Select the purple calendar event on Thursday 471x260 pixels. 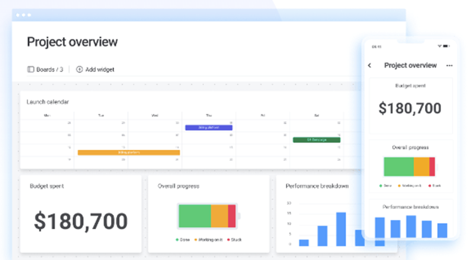(x=209, y=127)
